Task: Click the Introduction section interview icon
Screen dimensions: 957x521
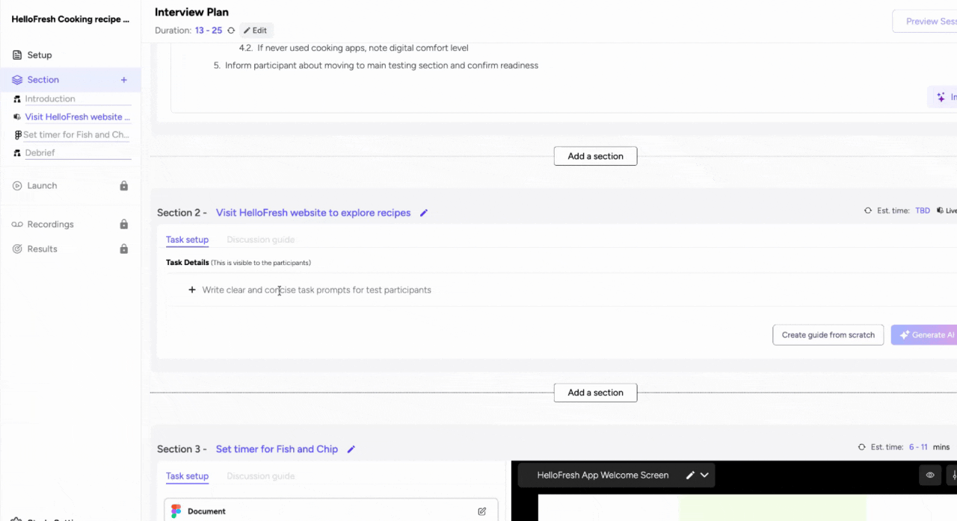Action: (x=16, y=98)
